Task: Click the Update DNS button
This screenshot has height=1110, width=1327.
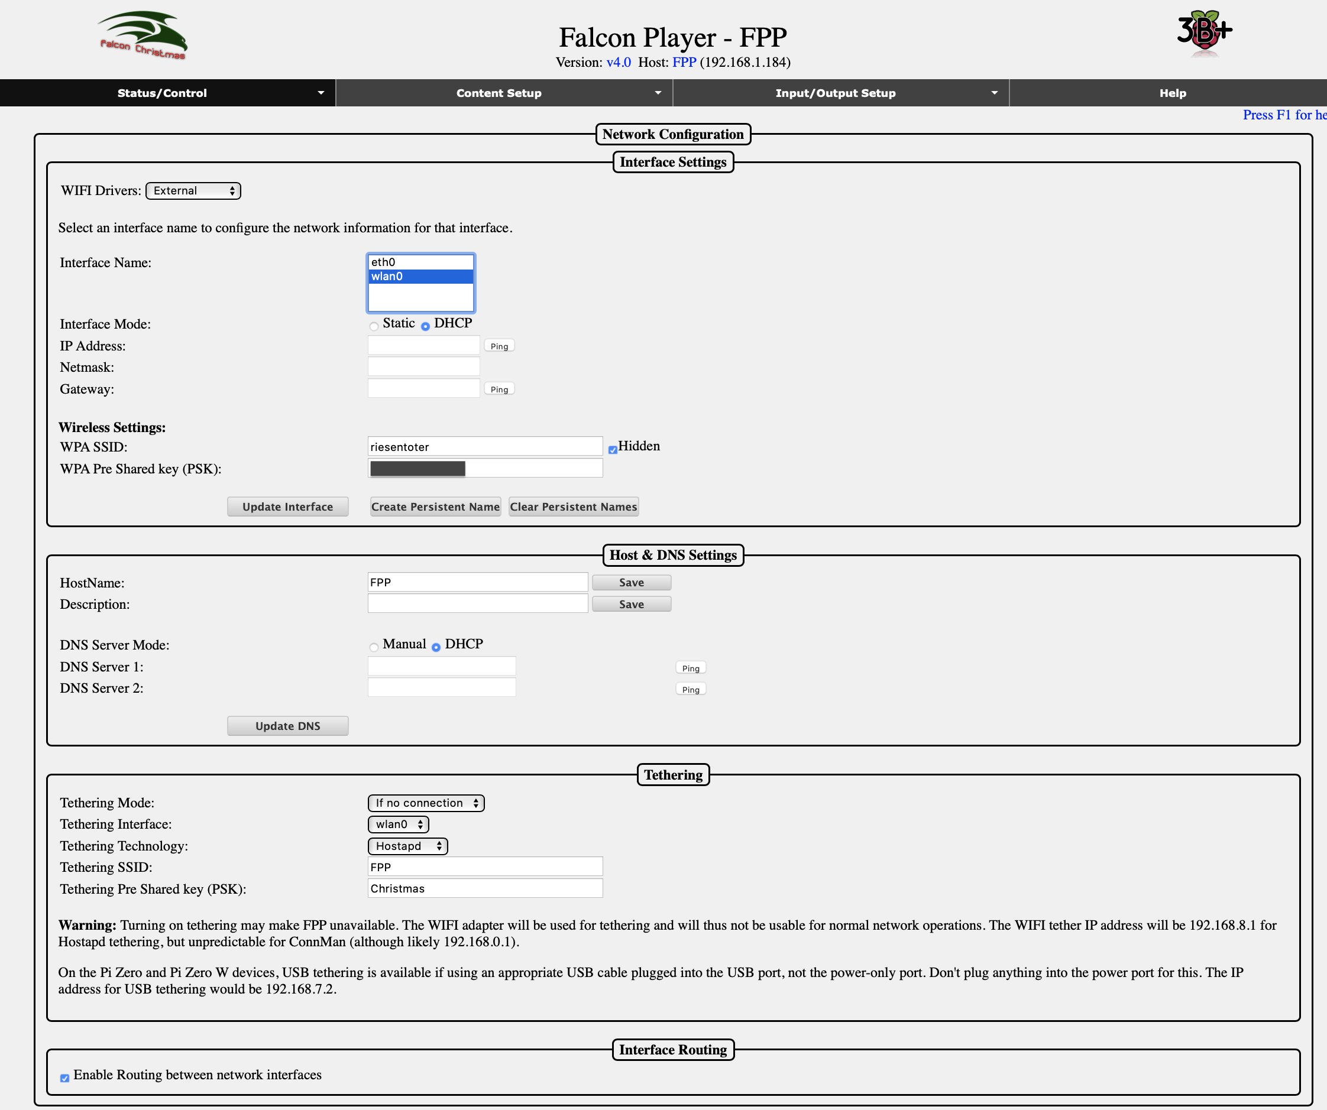Action: 287,726
